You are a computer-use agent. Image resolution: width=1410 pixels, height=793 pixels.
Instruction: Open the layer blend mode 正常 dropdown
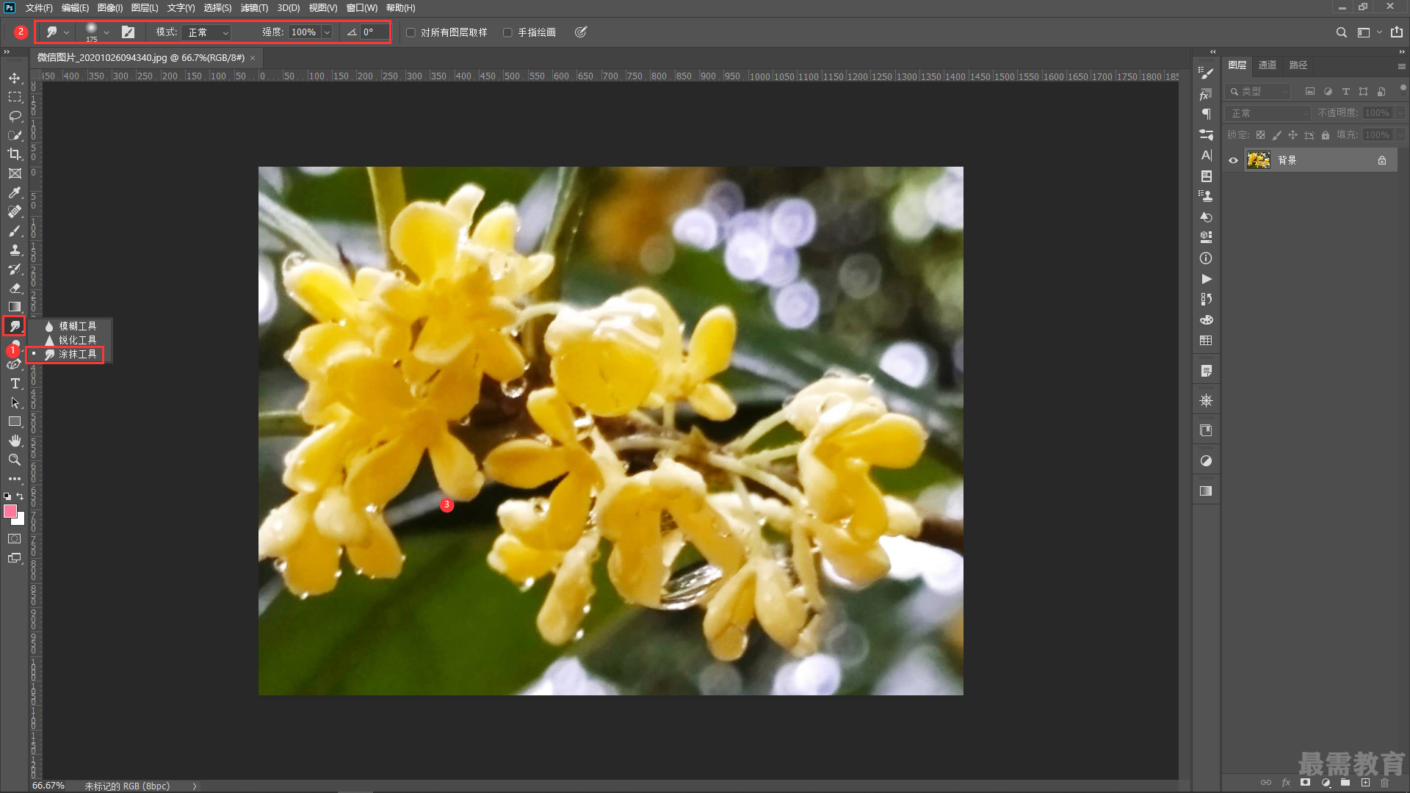click(x=1268, y=113)
